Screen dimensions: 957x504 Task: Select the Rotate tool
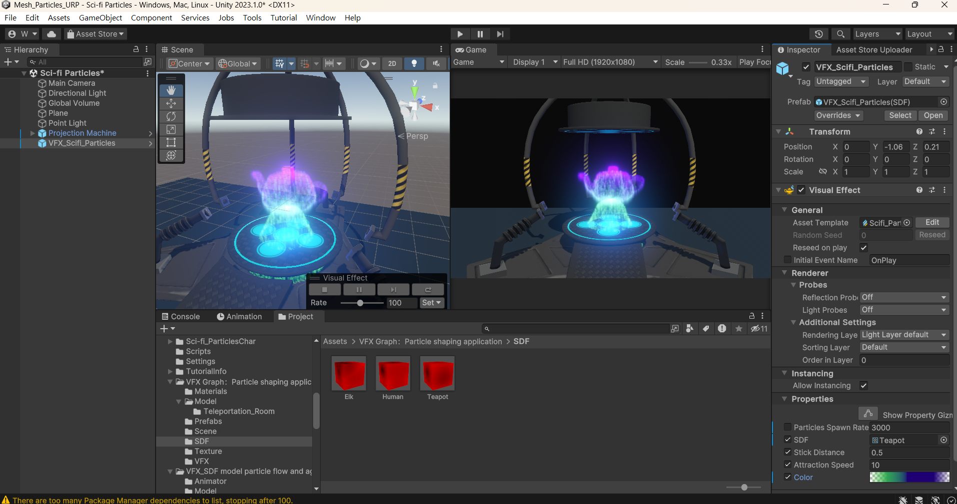(x=171, y=116)
